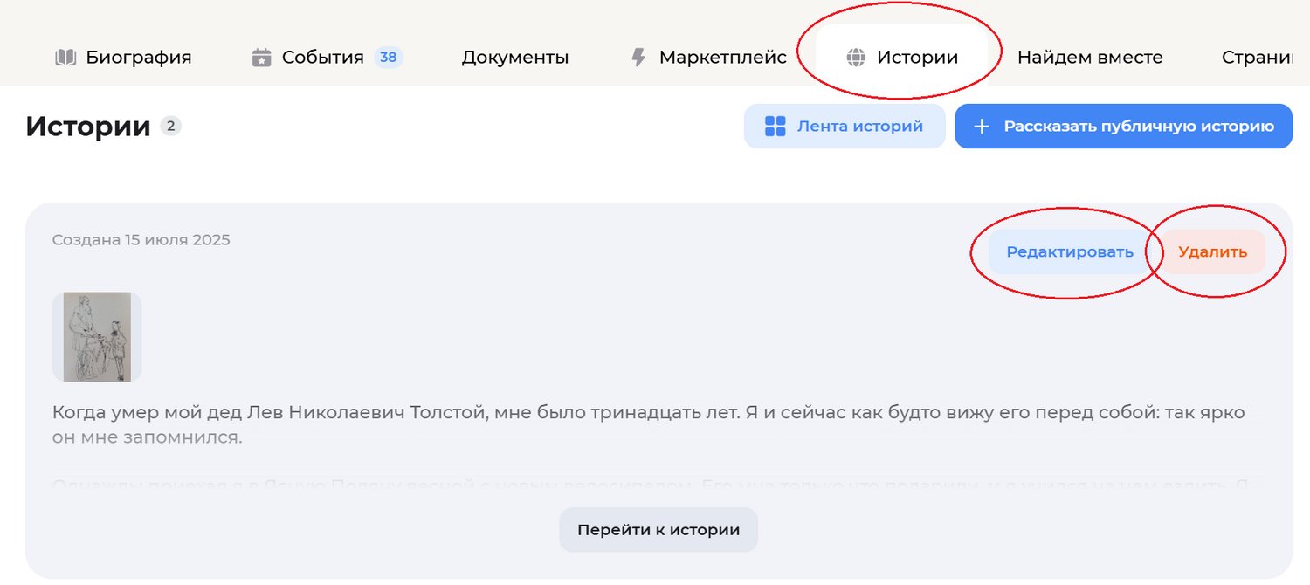Viewport: 1310px width, 585px height.
Task: Switch to the События tab
Action: tap(322, 58)
